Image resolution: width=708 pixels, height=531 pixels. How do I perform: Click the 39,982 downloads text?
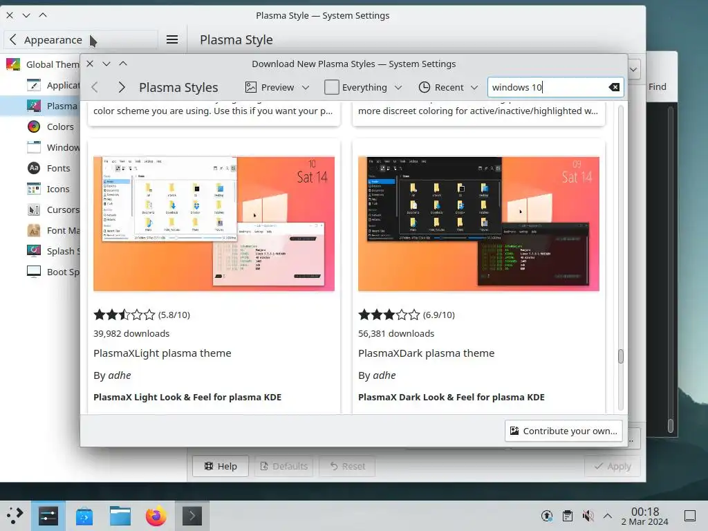[x=131, y=334]
